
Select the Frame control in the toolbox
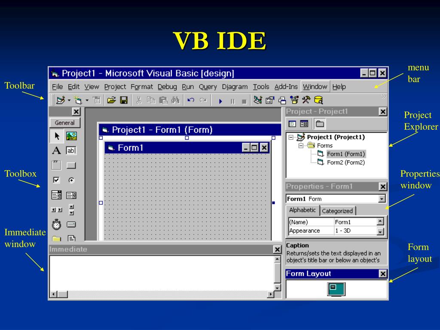56,165
